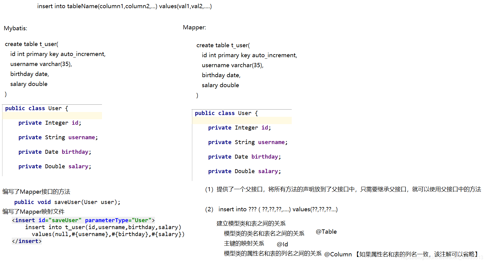Select the 'Mybatis:' heading

tap(15, 28)
